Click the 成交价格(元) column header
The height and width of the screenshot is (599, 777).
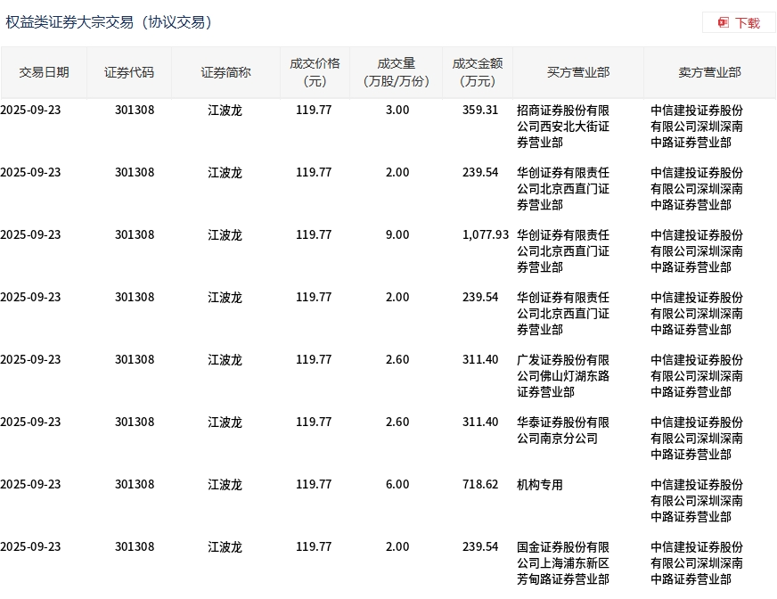315,72
